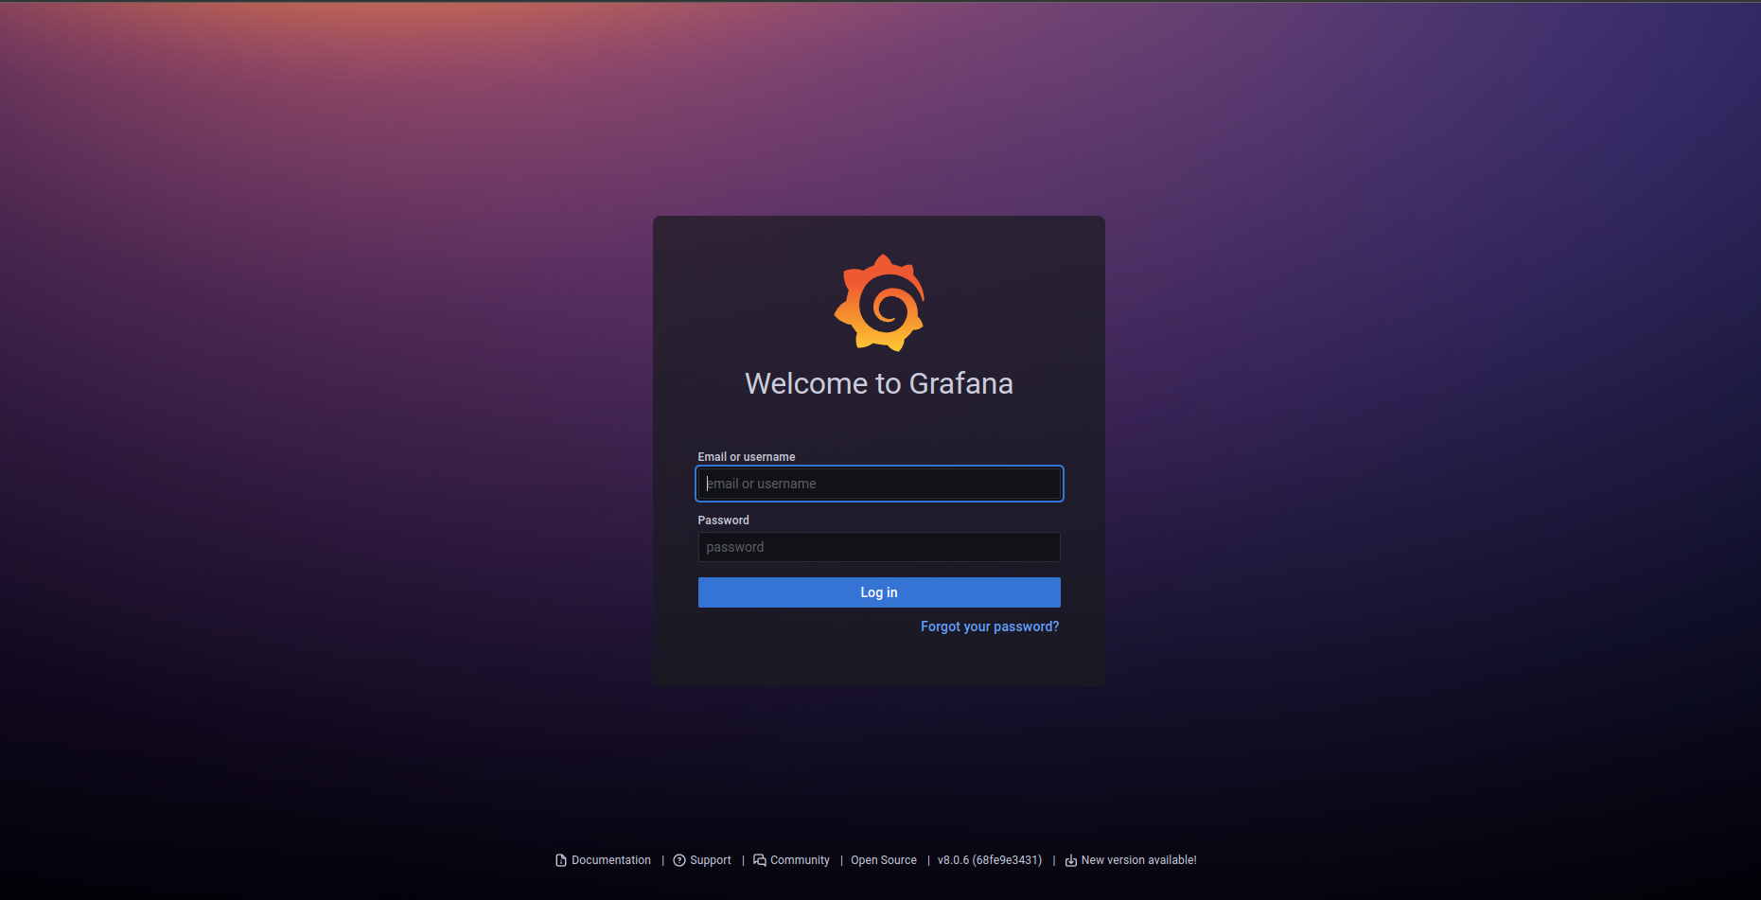Click the Documentation page icon

(x=560, y=860)
